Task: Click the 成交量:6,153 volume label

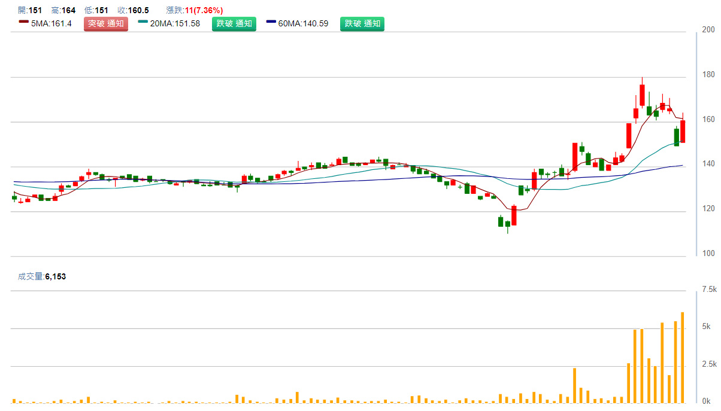Action: tap(42, 276)
